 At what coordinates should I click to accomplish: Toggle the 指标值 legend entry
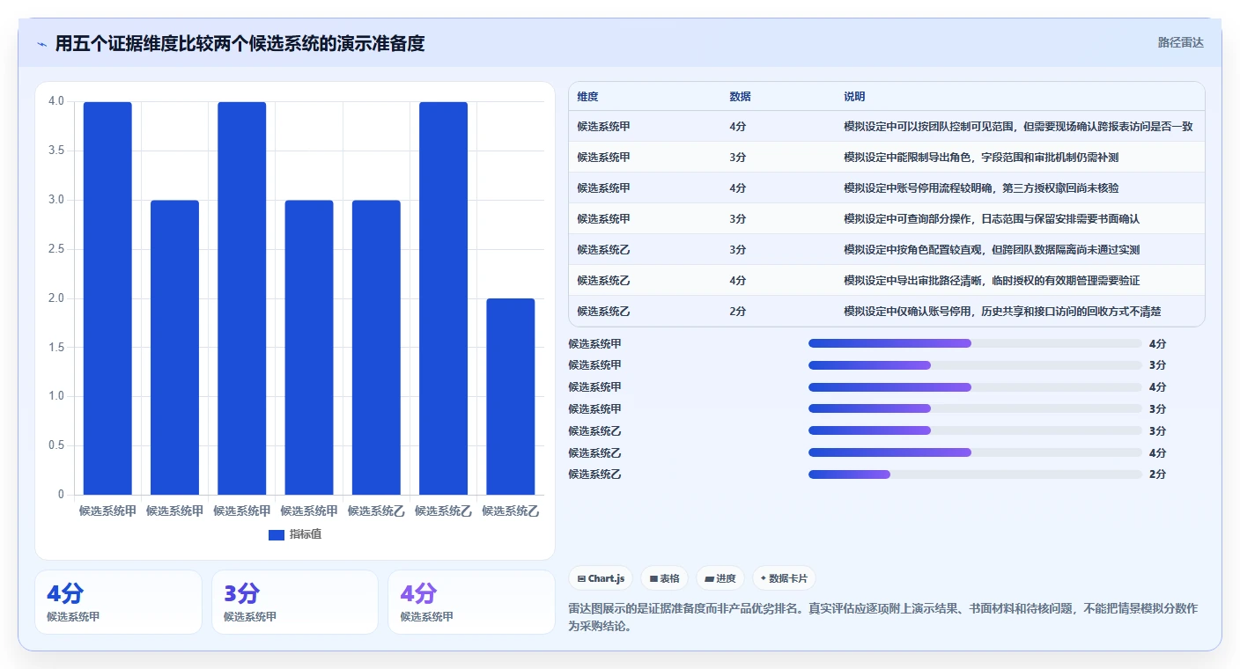click(x=295, y=534)
